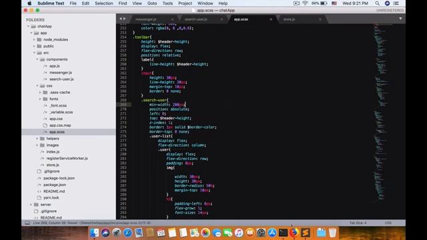The image size is (427, 240).
Task: Open the blue Messages icon in dock
Action: tap(216, 233)
